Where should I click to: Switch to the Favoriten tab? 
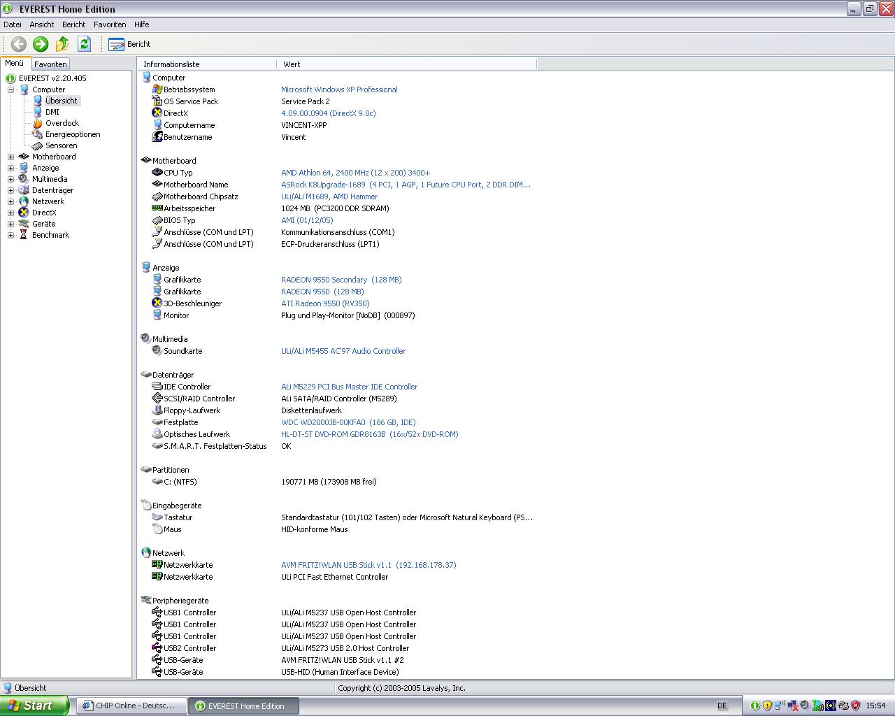pos(50,64)
